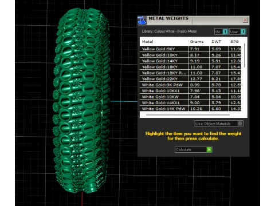Screen dimensions: 275x206
Task: Click the 5.91 DWT cell
Action: (x=219, y=61)
